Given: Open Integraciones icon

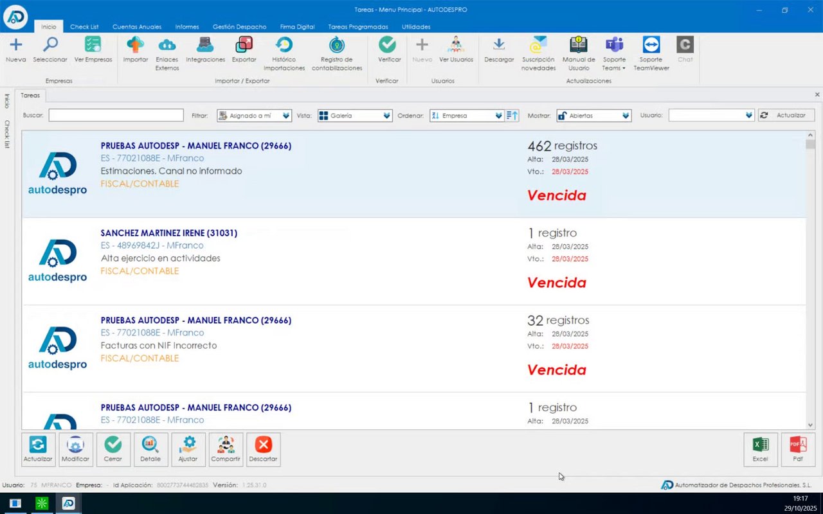Looking at the screenshot, I should 205,45.
